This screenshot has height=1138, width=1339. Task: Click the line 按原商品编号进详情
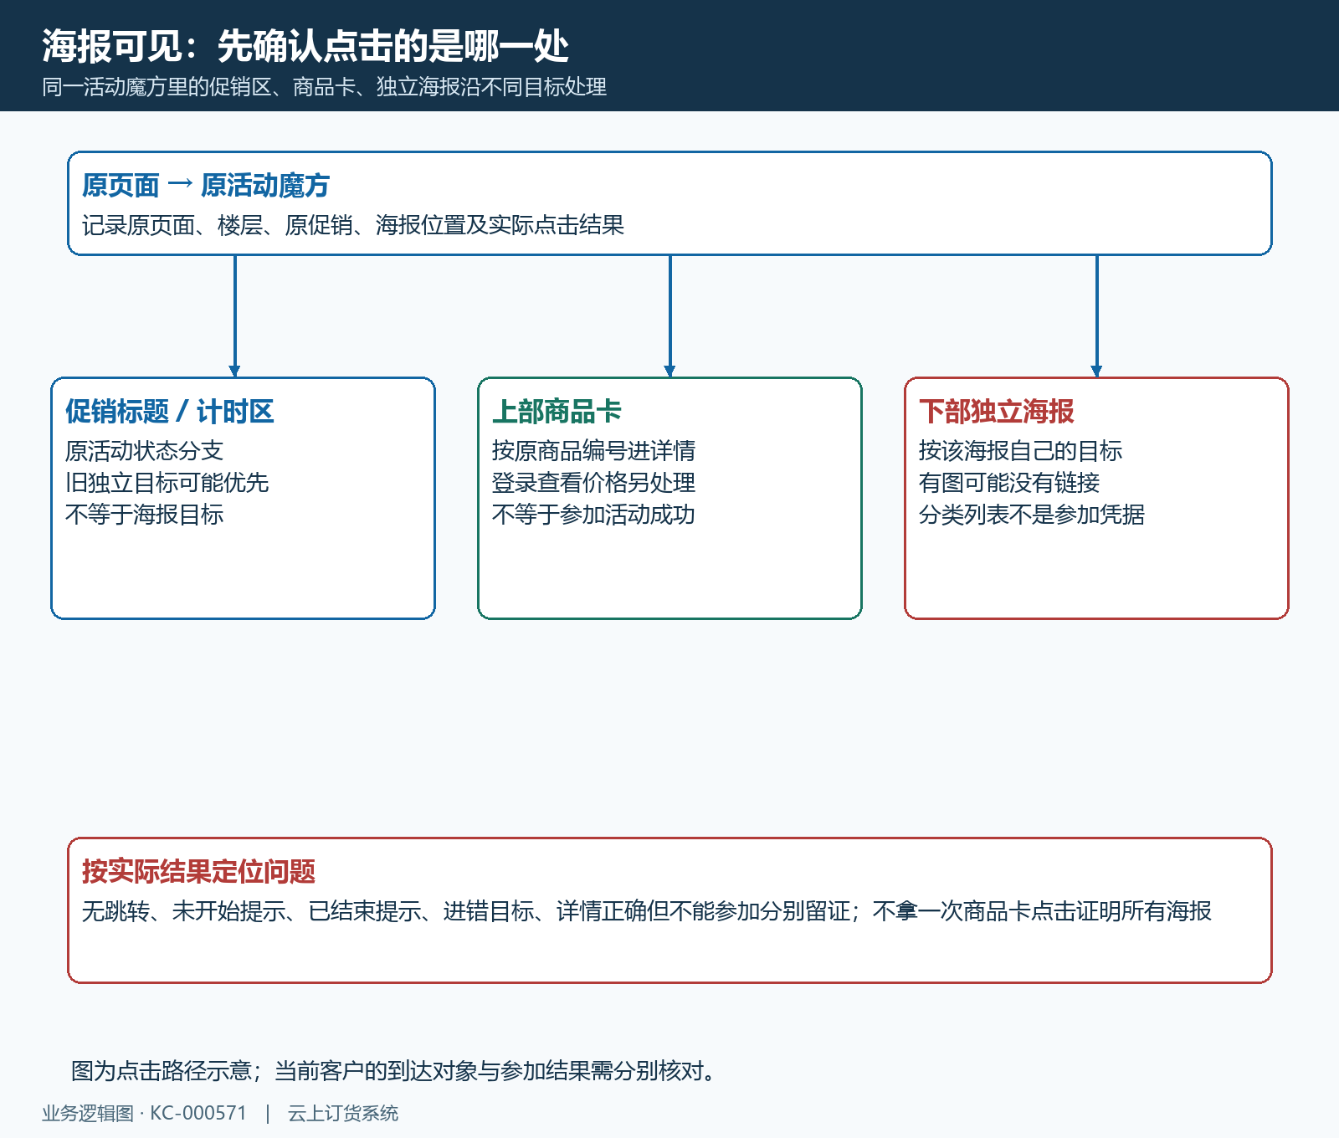[x=594, y=451]
